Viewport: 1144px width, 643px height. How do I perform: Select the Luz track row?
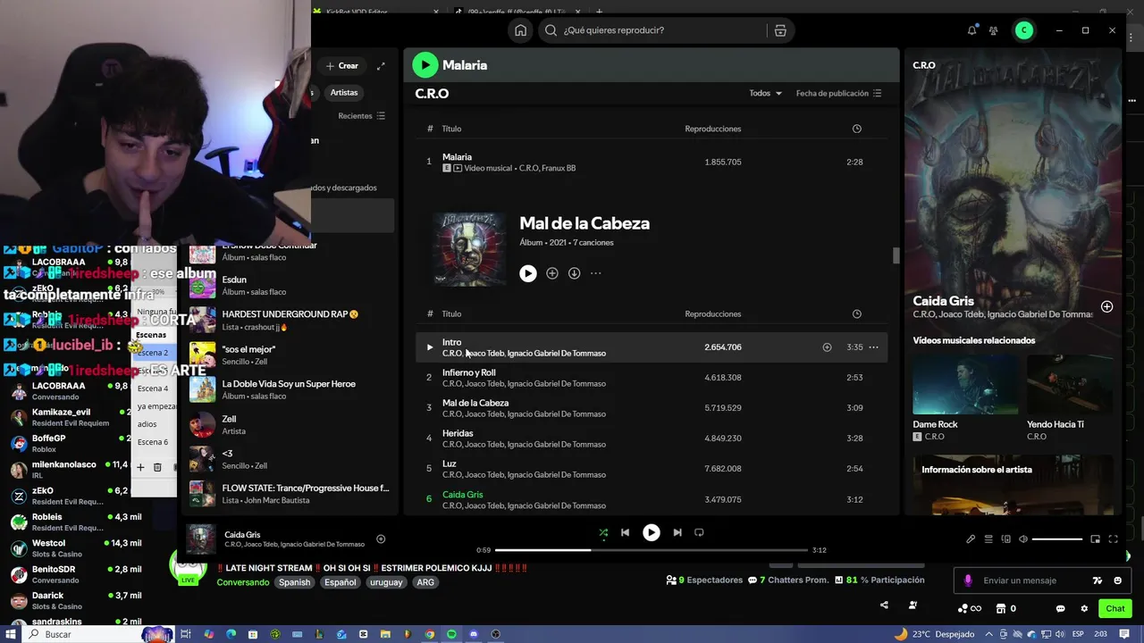tap(651, 469)
